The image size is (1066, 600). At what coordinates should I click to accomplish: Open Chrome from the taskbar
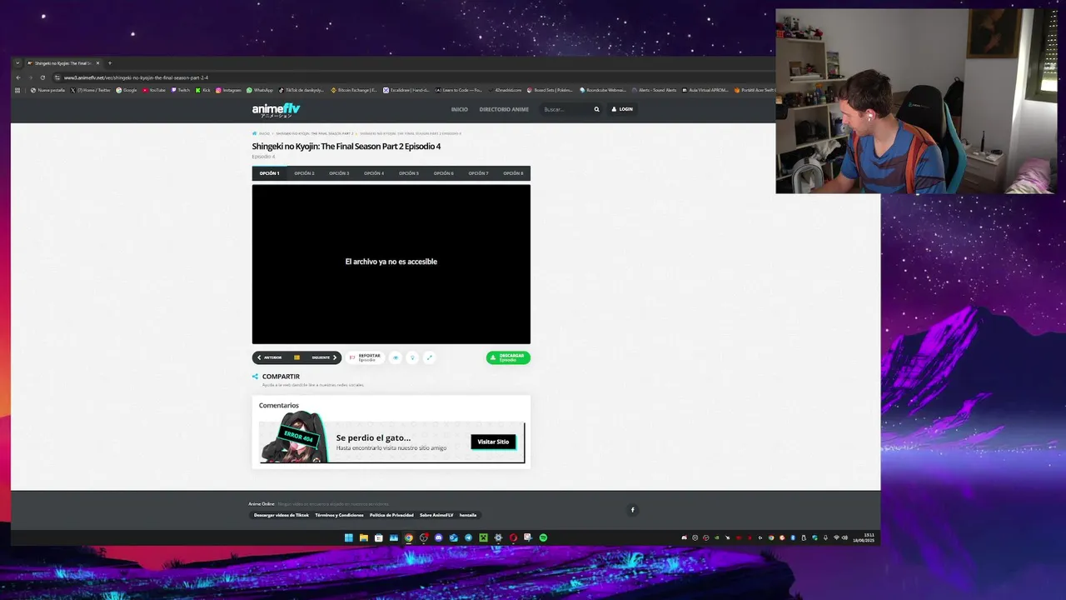coord(409,537)
